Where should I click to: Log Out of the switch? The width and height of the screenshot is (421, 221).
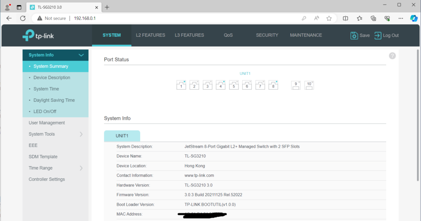(386, 35)
